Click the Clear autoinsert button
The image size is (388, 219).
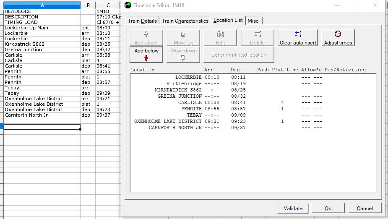tap(298, 38)
